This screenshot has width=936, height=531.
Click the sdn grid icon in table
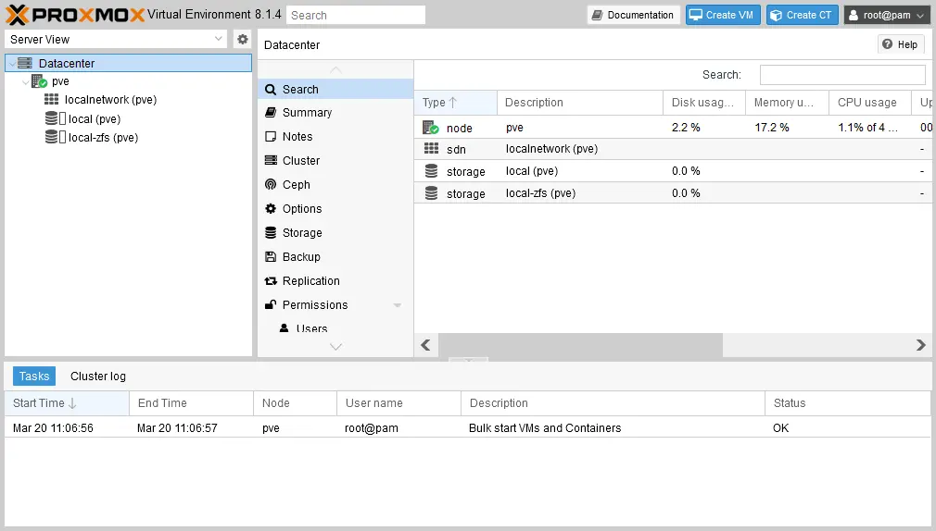tap(431, 148)
